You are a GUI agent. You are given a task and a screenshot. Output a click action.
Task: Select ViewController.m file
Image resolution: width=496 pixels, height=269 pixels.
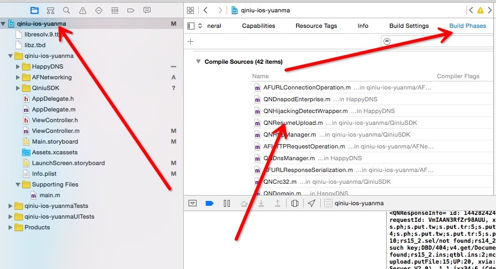point(55,131)
